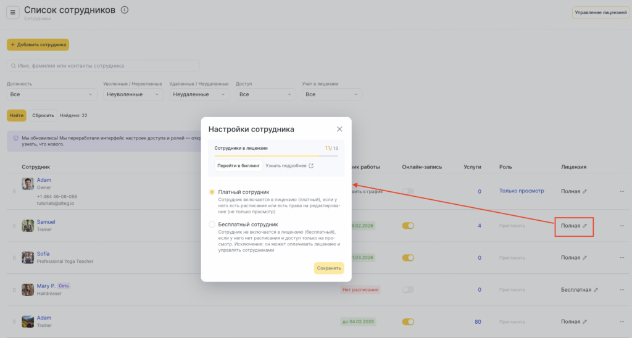Image resolution: width=632 pixels, height=338 pixels.
Task: Open three-dots menu for Owner Adam's row
Action: pyautogui.click(x=622, y=191)
